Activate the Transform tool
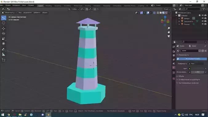 4,43
